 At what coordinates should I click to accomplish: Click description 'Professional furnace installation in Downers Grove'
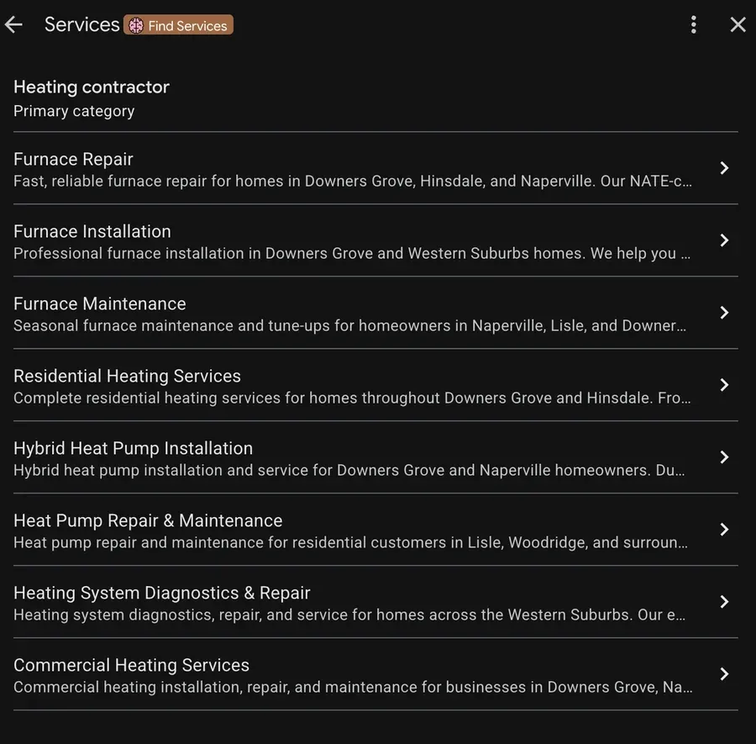click(352, 254)
